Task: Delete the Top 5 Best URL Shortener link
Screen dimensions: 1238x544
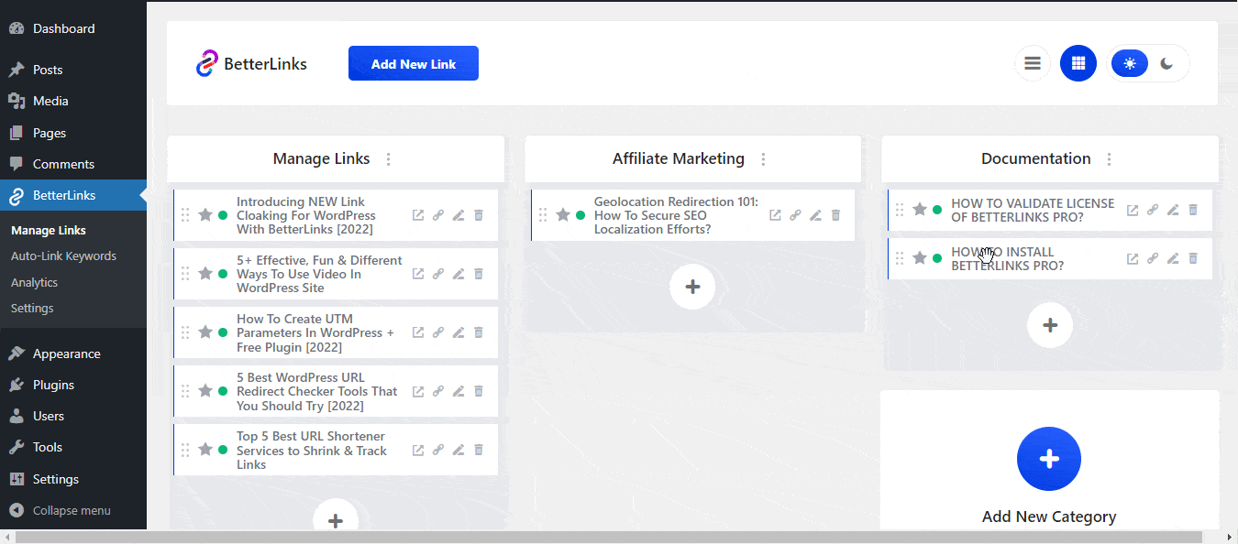Action: (478, 449)
